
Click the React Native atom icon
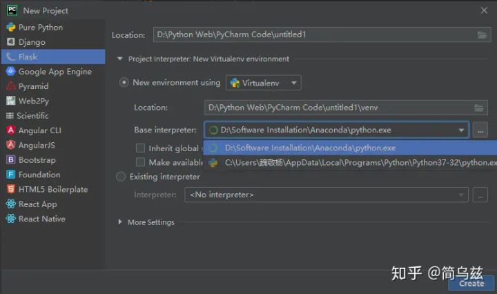coord(11,219)
